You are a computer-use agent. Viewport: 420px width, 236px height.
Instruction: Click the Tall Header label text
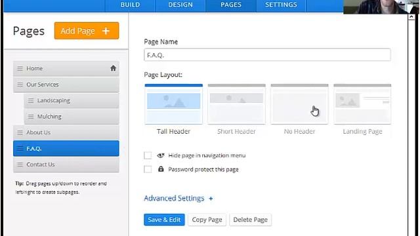pyautogui.click(x=173, y=131)
